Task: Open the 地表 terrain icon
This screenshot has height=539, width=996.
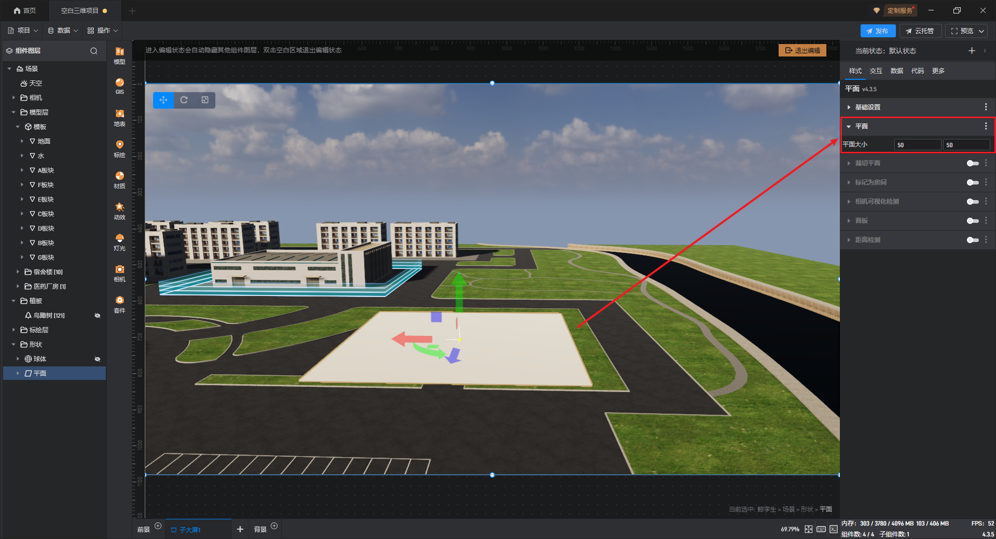Action: pos(119,117)
